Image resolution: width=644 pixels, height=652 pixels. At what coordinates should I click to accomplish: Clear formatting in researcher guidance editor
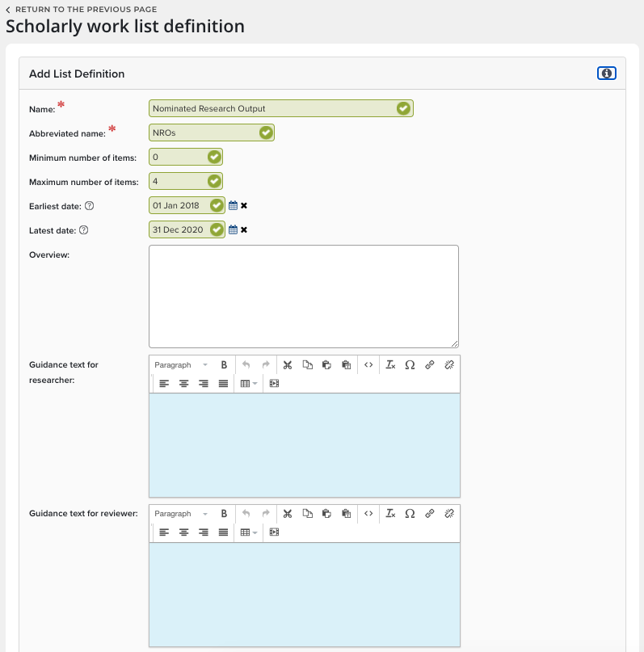(390, 365)
